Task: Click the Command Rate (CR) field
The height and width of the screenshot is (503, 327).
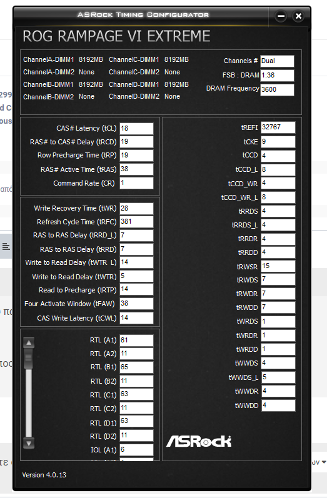Action: [x=136, y=183]
